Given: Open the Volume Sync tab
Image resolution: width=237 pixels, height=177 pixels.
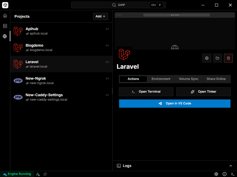Looking at the screenshot, I should coord(188,79).
